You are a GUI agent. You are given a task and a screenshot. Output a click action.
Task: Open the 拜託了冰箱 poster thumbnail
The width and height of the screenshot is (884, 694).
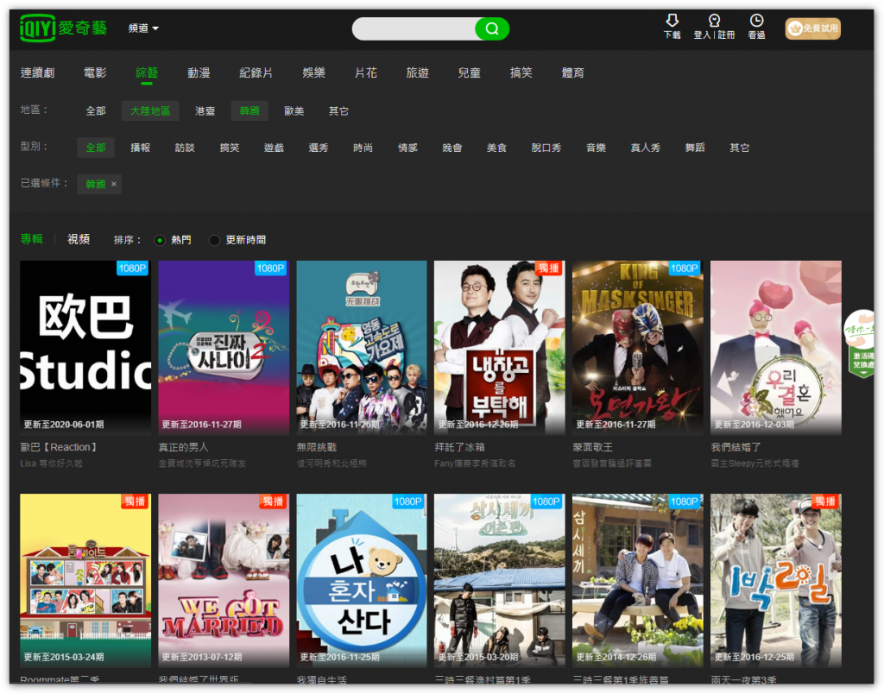500,347
